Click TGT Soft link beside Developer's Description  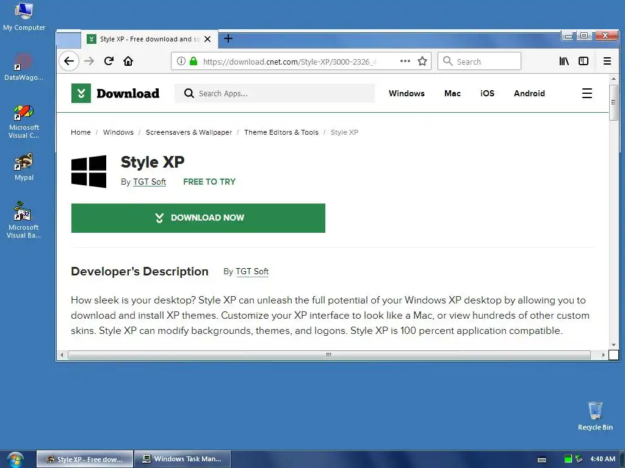(252, 271)
